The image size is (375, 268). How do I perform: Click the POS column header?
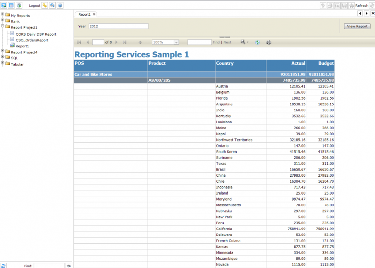point(111,66)
